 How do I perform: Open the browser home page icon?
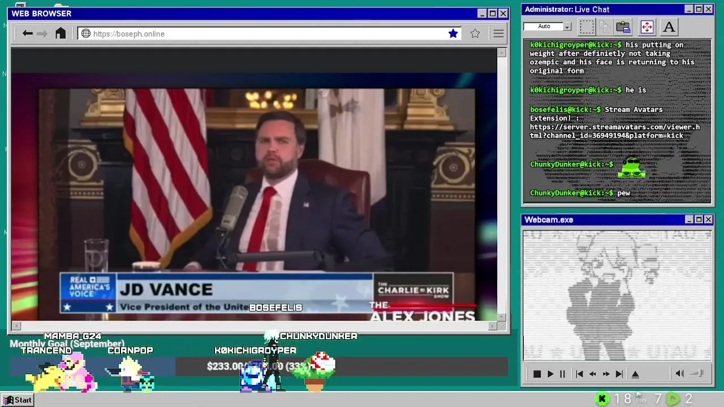coord(61,33)
